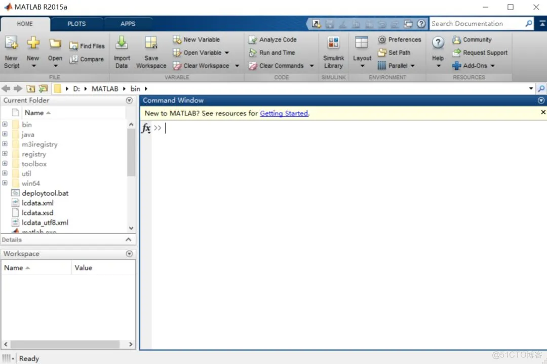Clear Workspace variables
The height and width of the screenshot is (364, 547).
point(201,66)
